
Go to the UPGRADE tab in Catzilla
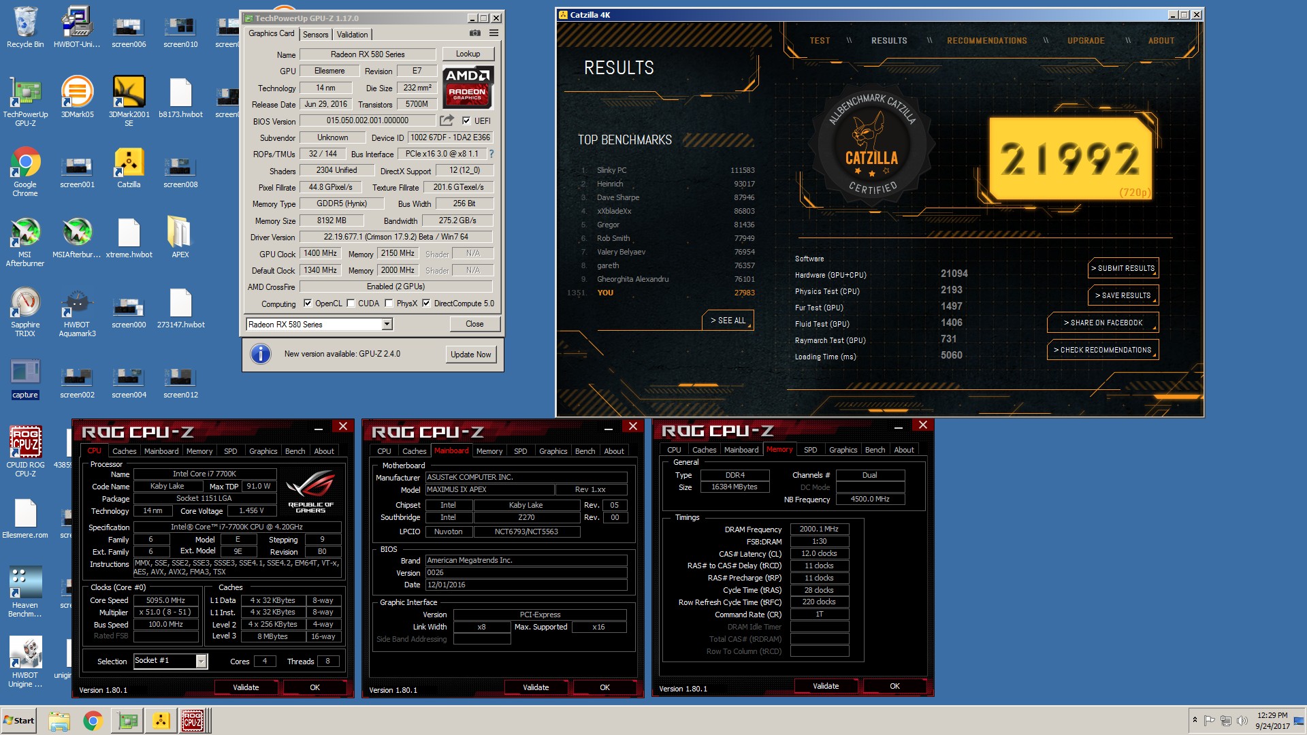(1086, 41)
